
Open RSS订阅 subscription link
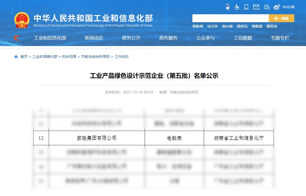(288, 7)
